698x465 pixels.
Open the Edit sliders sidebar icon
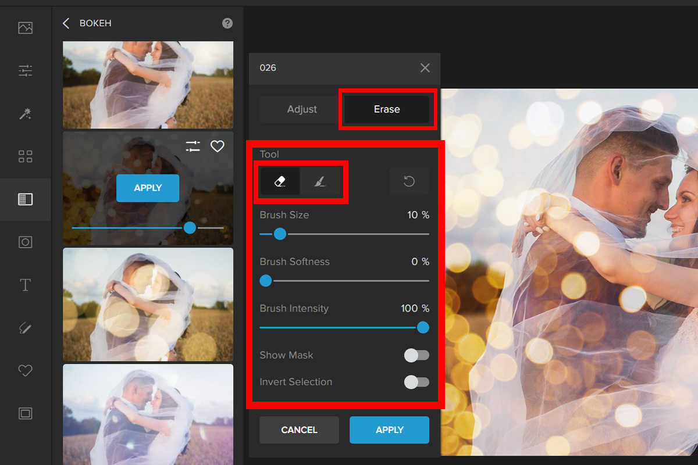click(x=25, y=71)
